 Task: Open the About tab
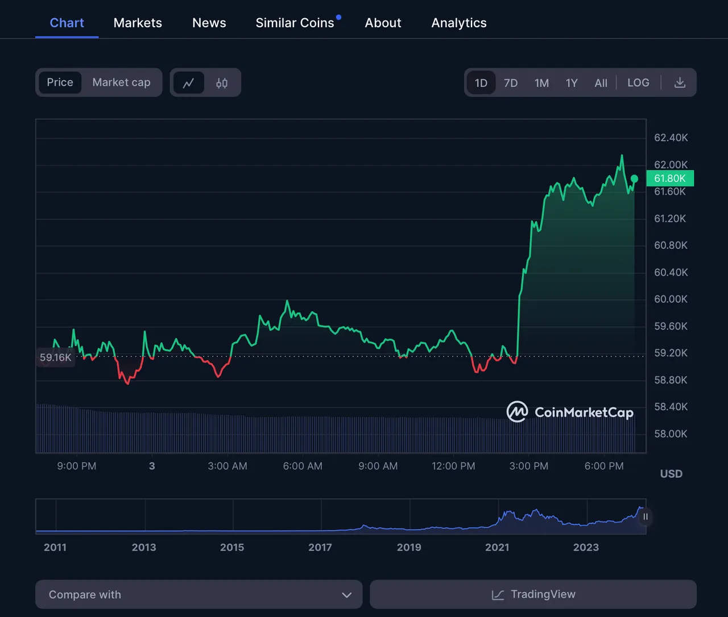[383, 23]
